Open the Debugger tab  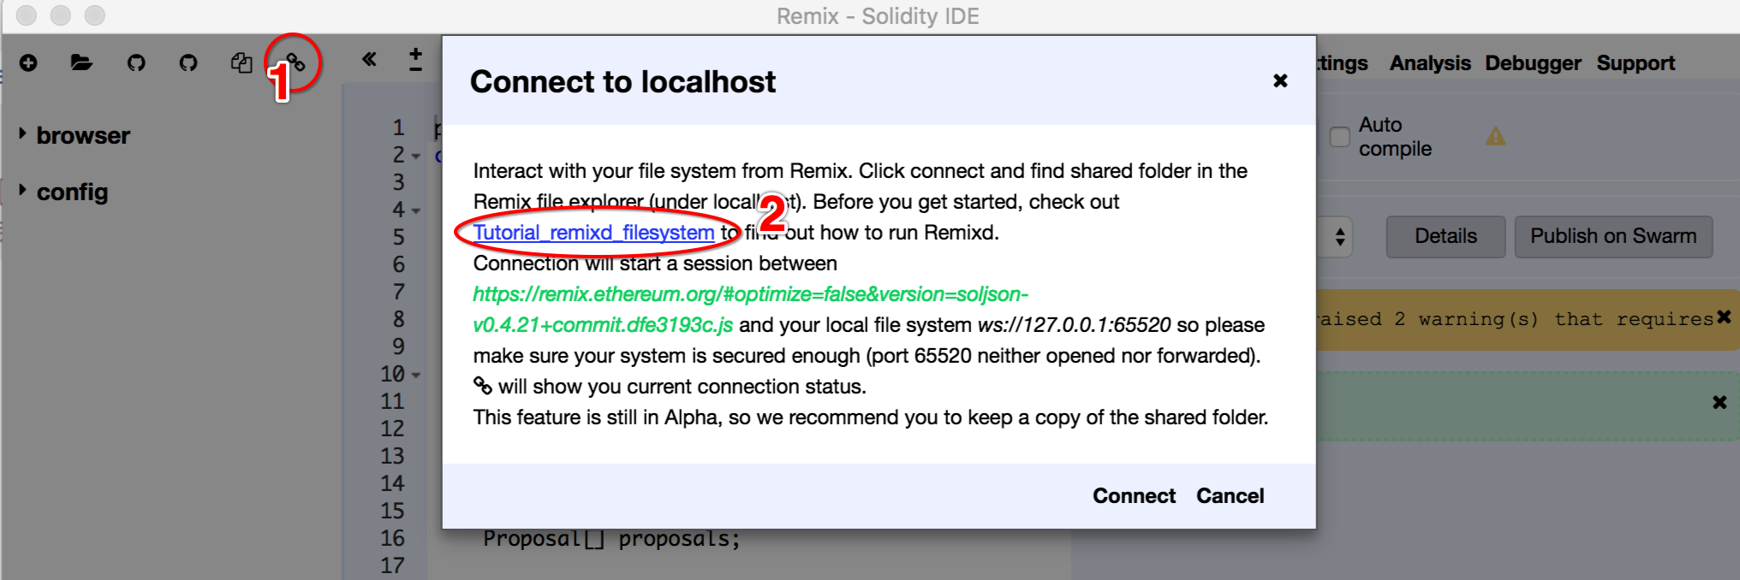point(1533,63)
